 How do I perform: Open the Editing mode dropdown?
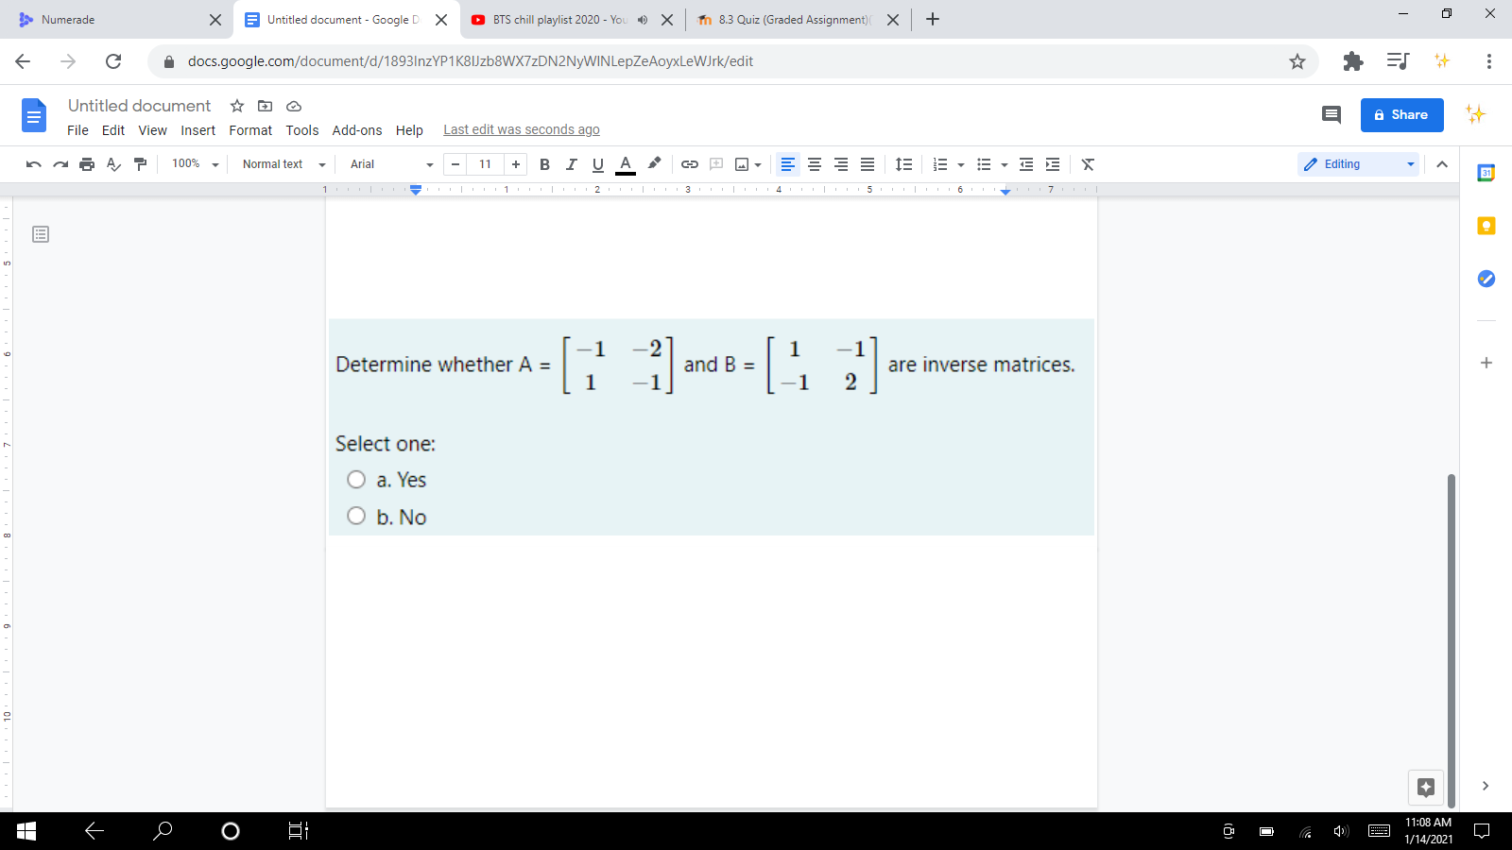[1358, 164]
